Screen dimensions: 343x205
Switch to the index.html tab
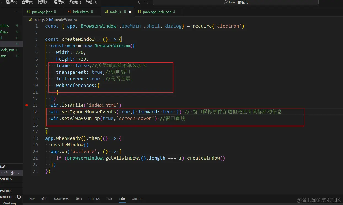point(82,12)
